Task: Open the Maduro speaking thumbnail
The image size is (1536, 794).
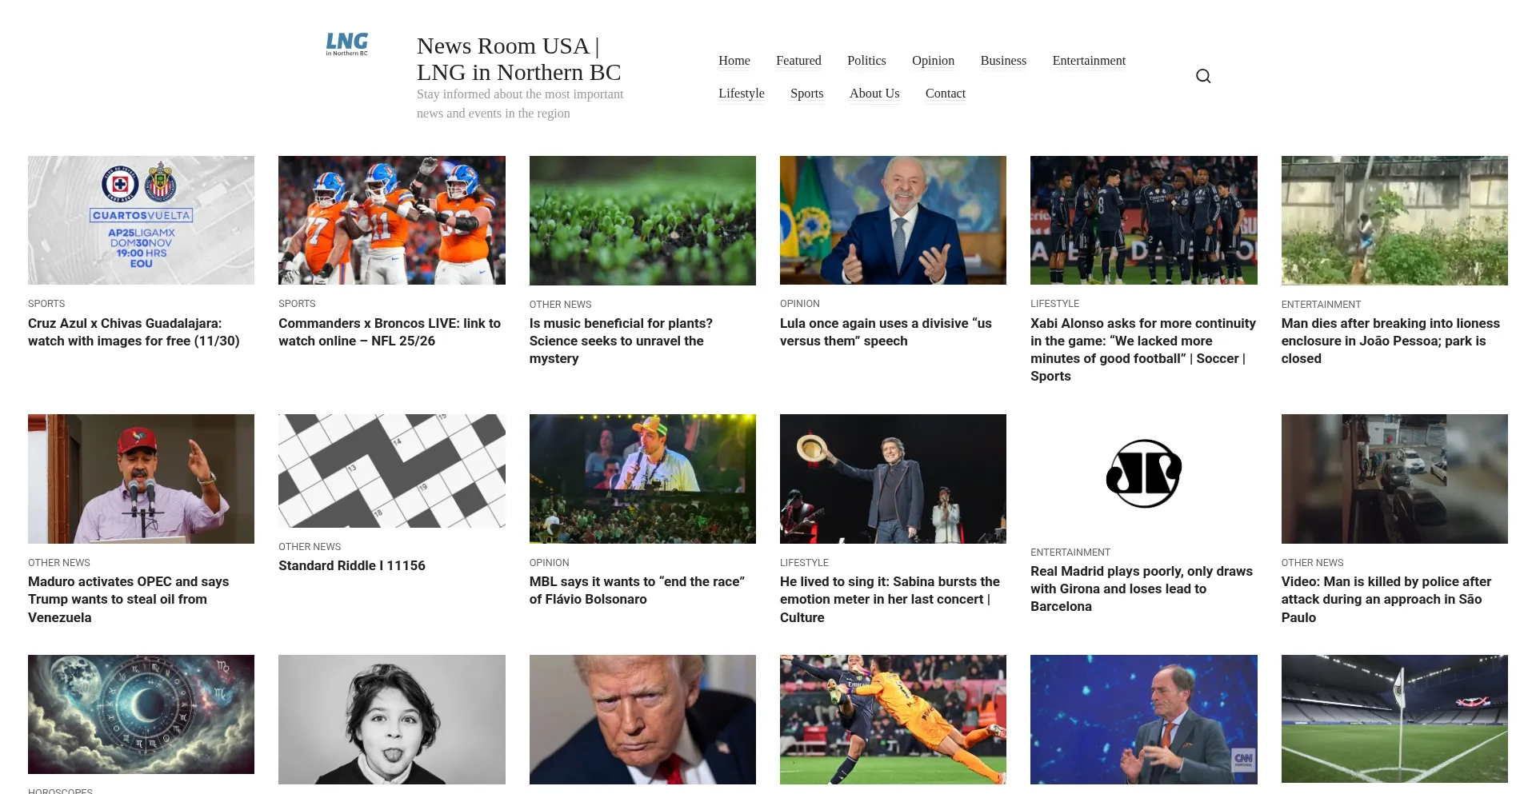Action: point(141,479)
